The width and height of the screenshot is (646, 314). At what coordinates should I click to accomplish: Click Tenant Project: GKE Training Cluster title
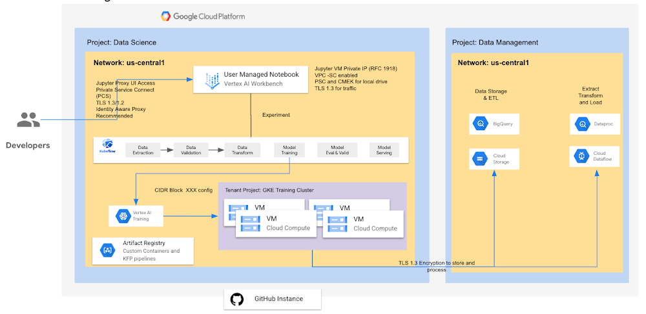coord(269,190)
